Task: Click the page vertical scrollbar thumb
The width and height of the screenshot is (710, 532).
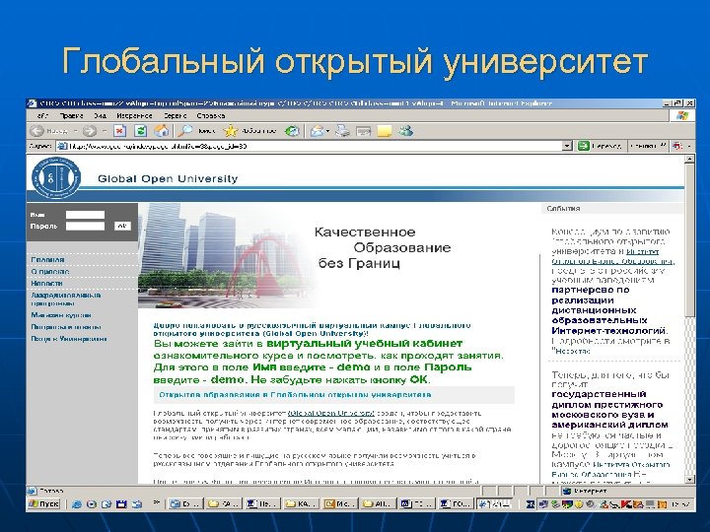Action: 689,239
